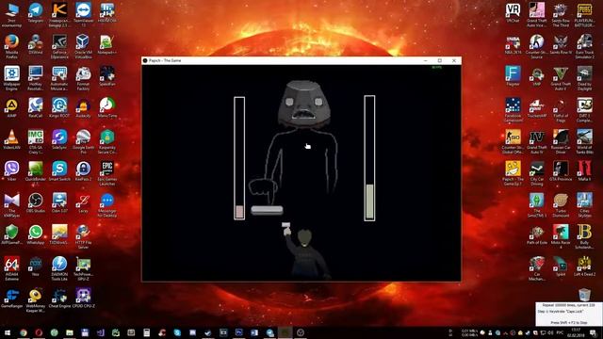This screenshot has height=339, width=603.
Task: Click the stone-headed figure's face in the game
Action: click(303, 105)
